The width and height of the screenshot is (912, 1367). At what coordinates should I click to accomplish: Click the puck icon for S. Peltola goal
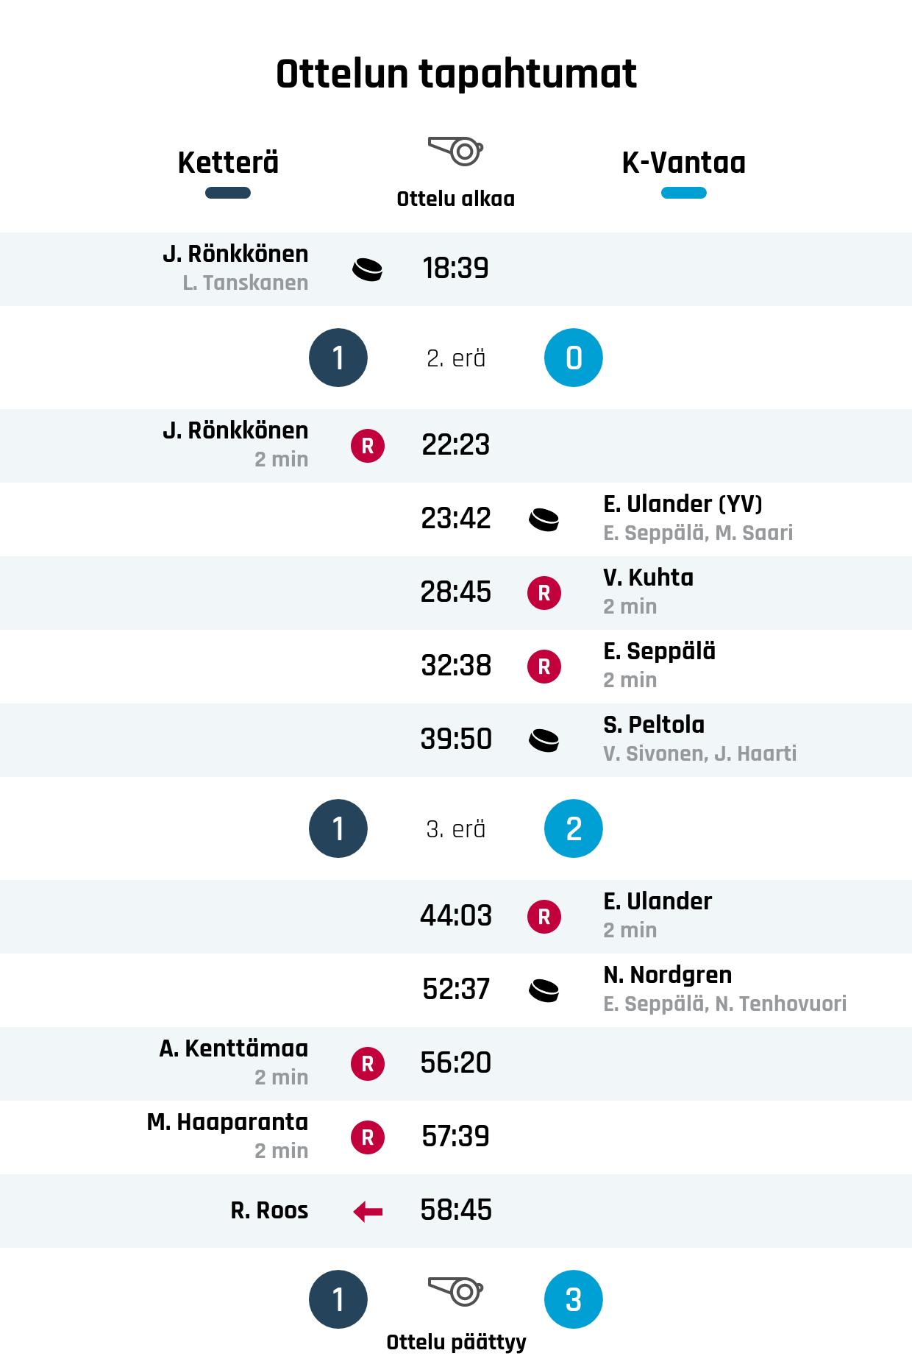(x=544, y=740)
